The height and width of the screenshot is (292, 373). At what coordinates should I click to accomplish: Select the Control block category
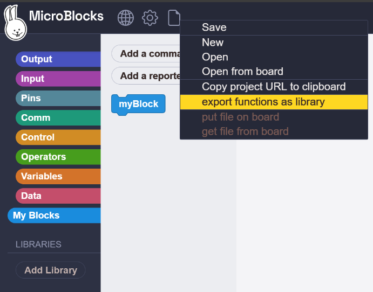tap(58, 137)
